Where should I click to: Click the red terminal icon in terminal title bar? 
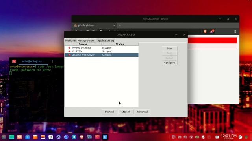14,61
